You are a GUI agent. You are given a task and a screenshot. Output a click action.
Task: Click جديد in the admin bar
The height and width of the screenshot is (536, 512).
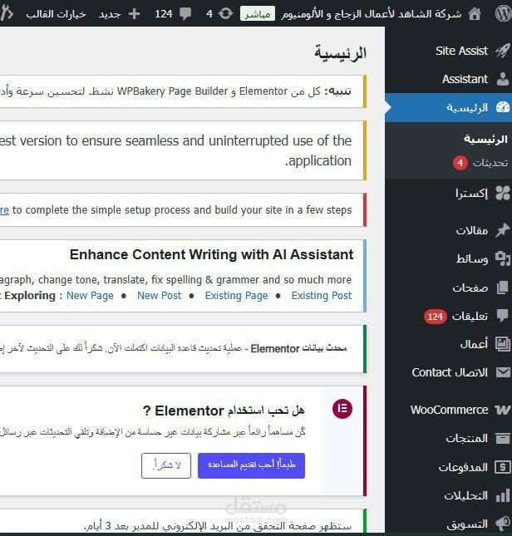tap(110, 14)
